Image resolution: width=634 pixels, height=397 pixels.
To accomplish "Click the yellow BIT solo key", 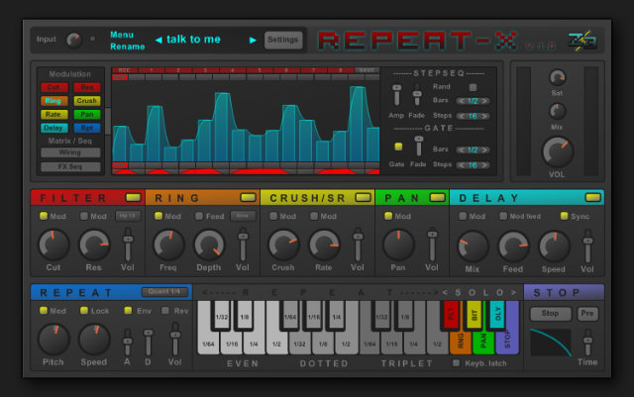I will tap(475, 314).
